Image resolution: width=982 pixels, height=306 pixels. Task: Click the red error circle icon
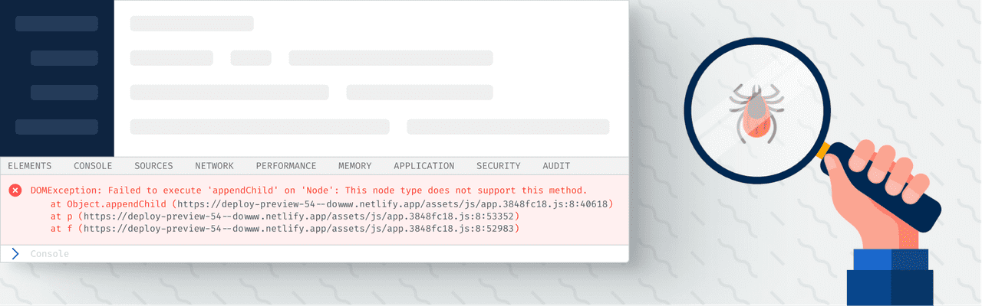click(x=15, y=190)
